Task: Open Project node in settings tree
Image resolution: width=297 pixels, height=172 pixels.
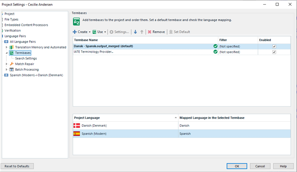Action: pyautogui.click(x=9, y=14)
